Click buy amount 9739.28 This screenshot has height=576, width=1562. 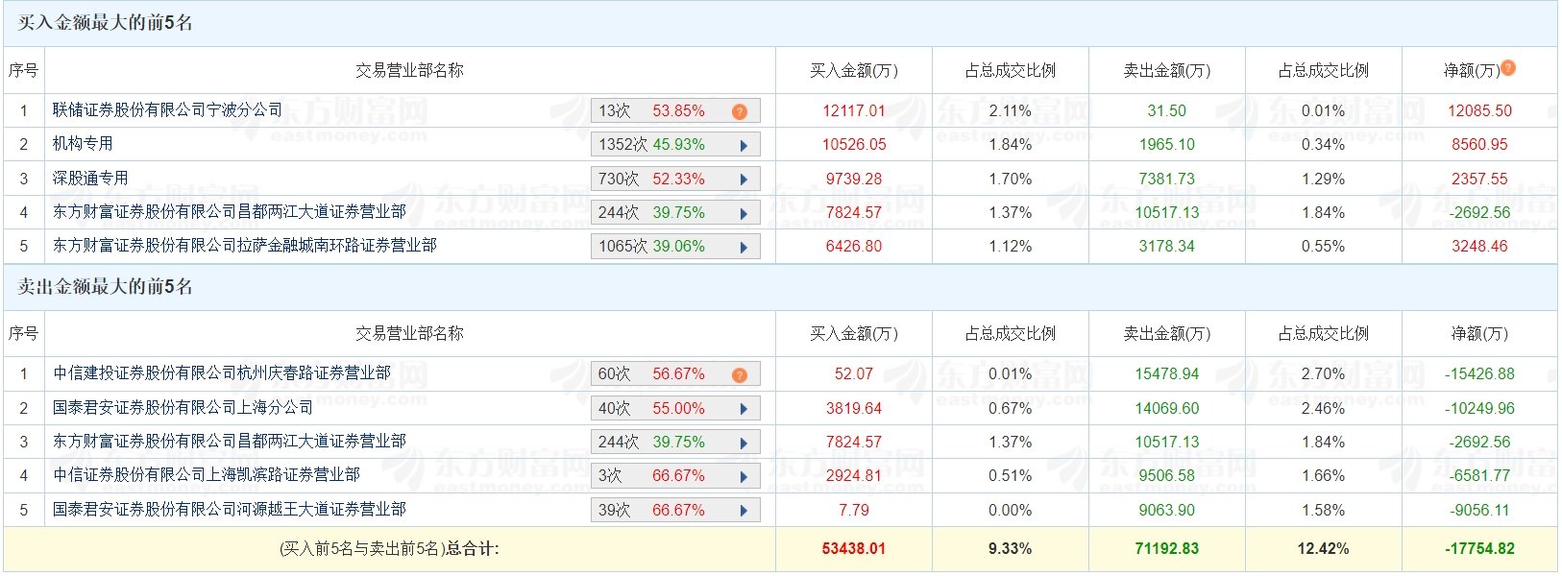tap(854, 180)
